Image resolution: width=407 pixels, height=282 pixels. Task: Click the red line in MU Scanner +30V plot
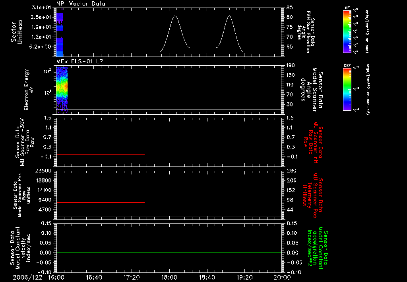pos(101,154)
